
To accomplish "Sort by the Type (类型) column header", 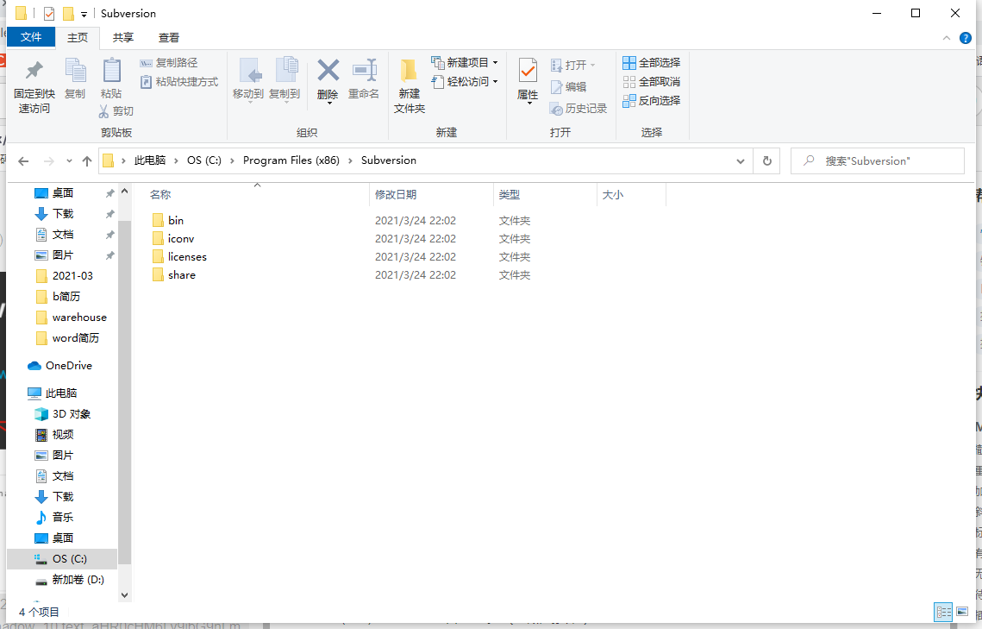I will [510, 195].
